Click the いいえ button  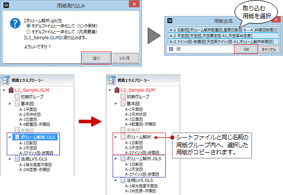(x=124, y=58)
